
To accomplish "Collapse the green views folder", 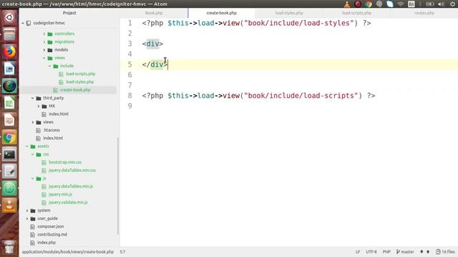I will [44, 58].
